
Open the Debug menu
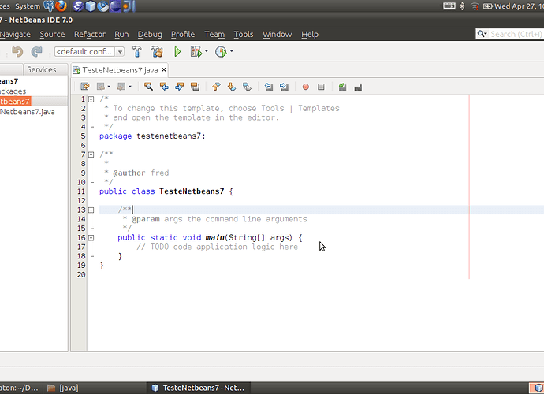[150, 35]
